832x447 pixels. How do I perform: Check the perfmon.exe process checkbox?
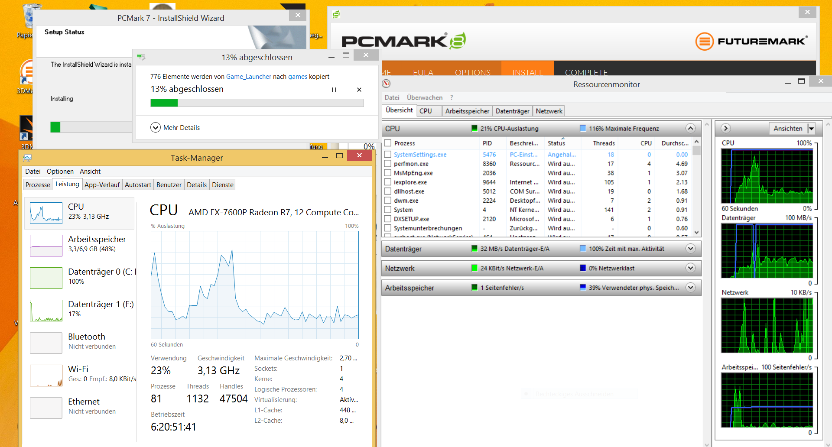(388, 164)
